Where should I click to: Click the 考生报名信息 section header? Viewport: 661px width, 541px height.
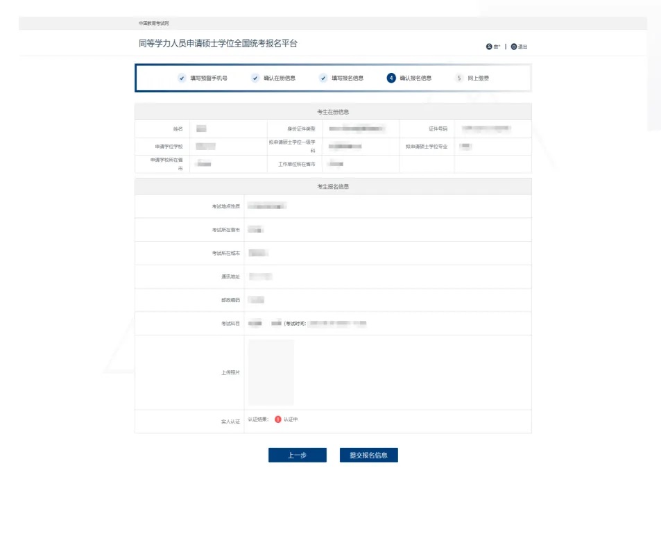[x=333, y=187]
